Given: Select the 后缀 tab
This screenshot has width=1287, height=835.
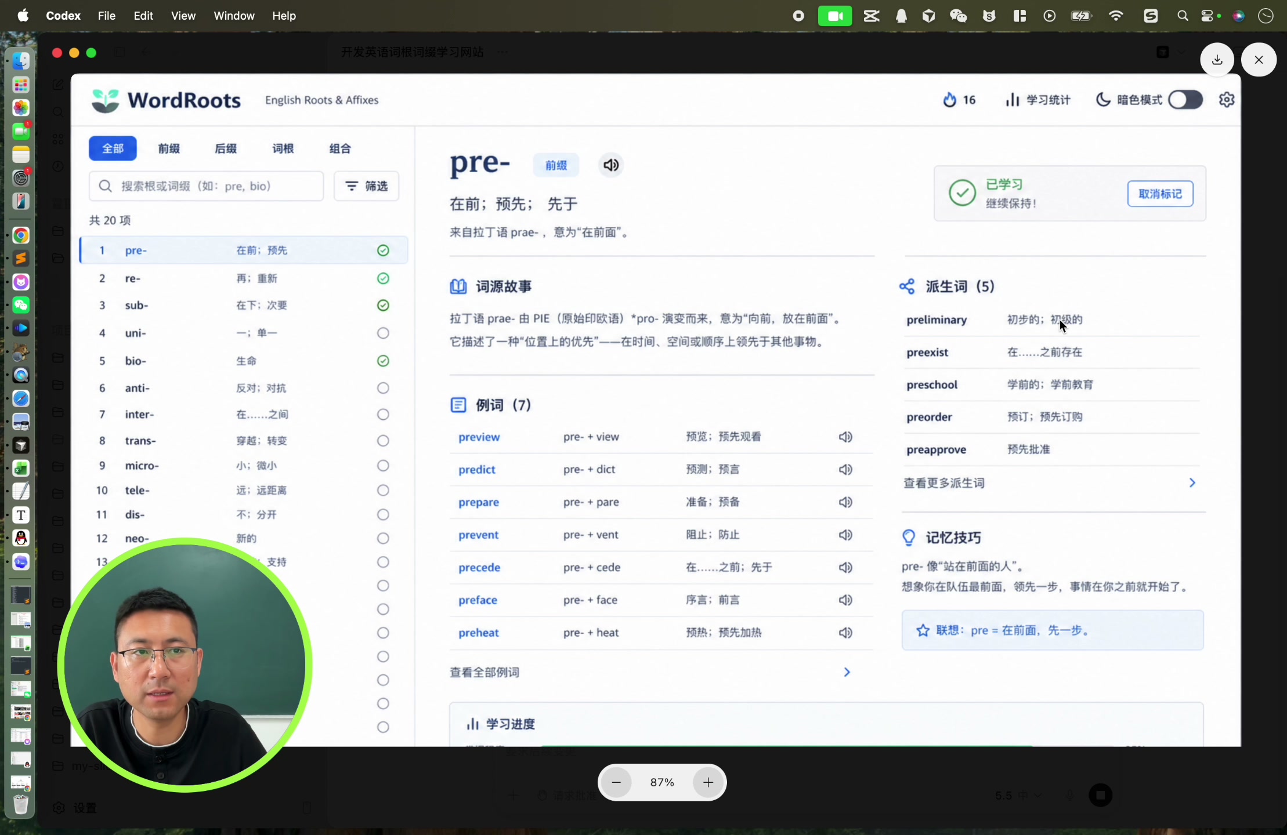Looking at the screenshot, I should pyautogui.click(x=226, y=148).
